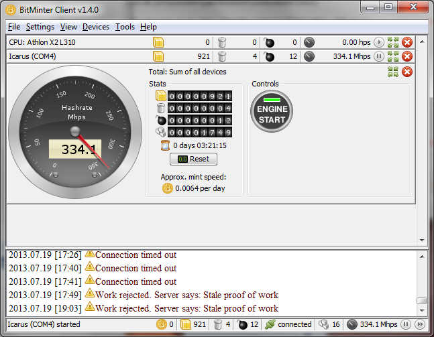This screenshot has width=434, height=337.
Task: Click the hourglass uptime icon
Action: click(165, 145)
